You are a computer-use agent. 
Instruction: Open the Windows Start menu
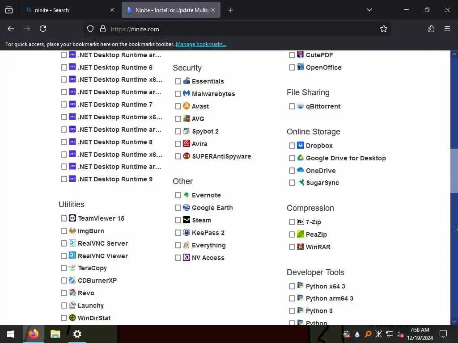pos(11,334)
